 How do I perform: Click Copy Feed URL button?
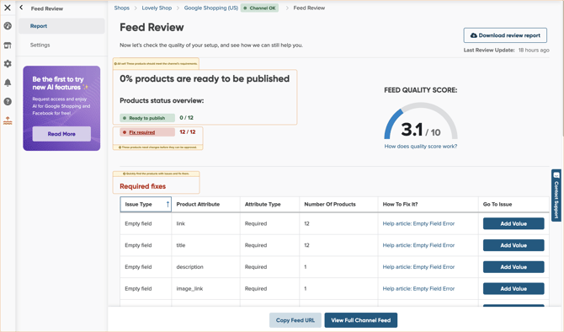pyautogui.click(x=295, y=320)
